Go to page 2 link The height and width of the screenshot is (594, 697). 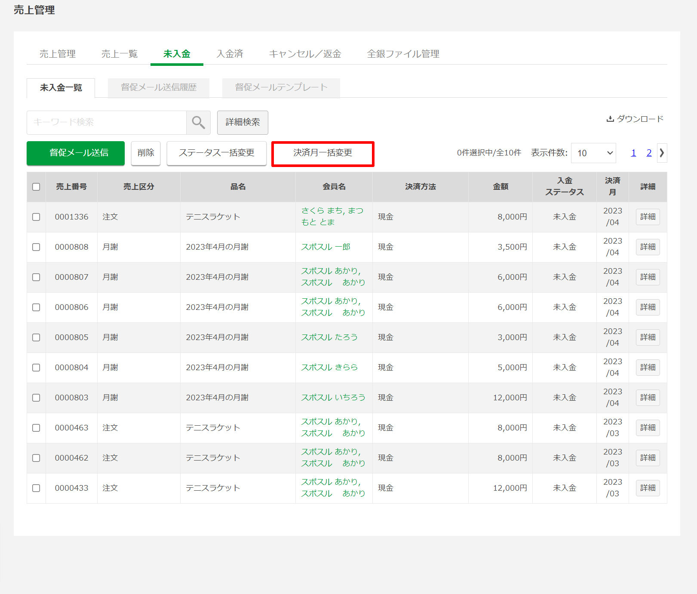click(649, 153)
